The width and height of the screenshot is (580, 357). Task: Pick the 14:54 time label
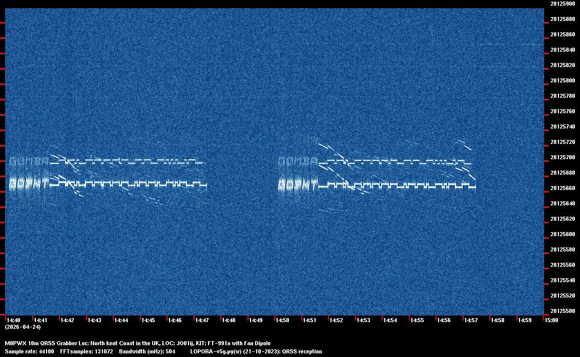pyautogui.click(x=390, y=320)
